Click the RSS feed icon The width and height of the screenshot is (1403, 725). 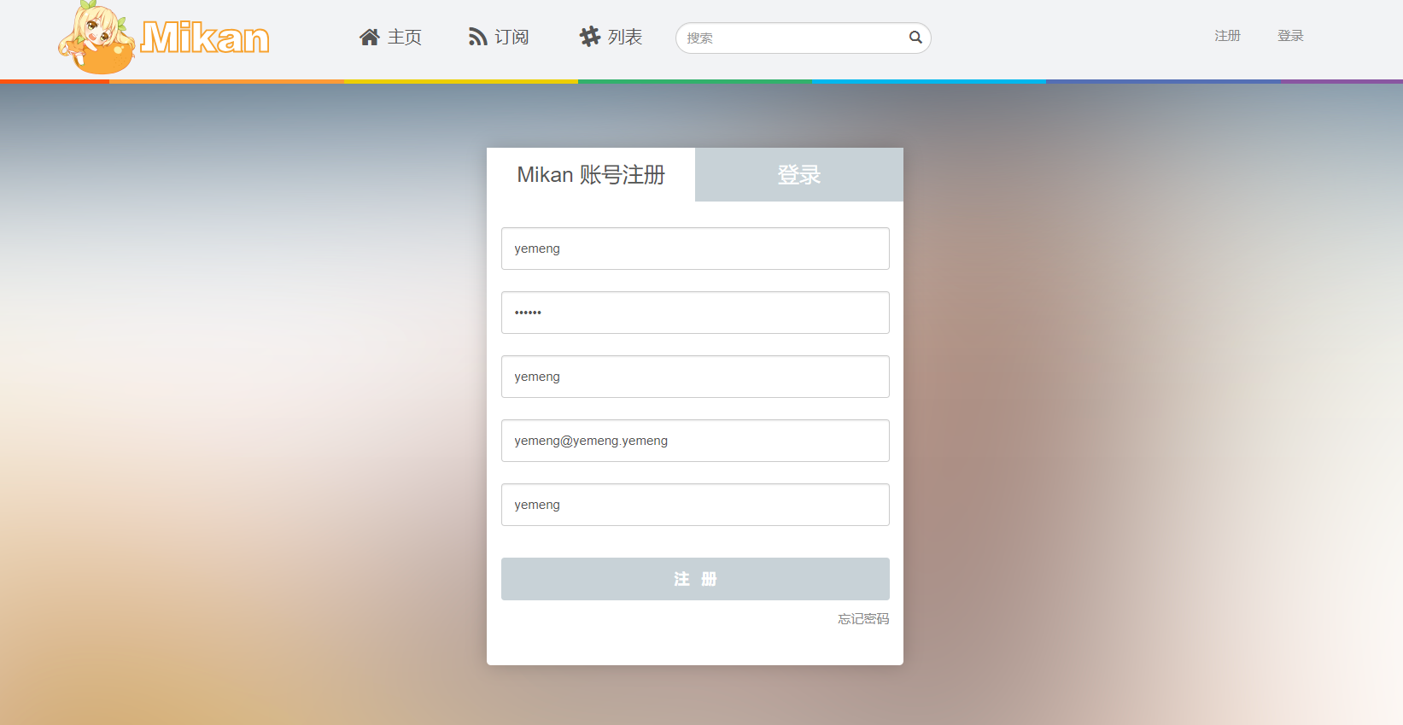point(477,37)
